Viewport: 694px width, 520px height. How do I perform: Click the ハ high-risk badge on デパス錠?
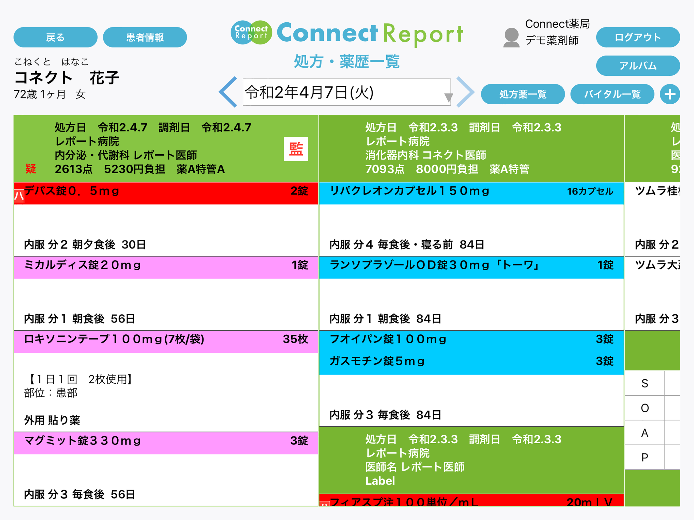[x=19, y=197]
